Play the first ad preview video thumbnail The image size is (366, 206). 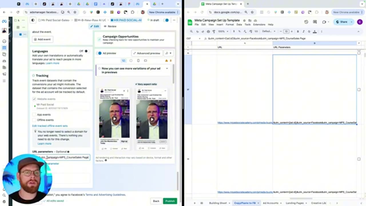tap(114, 119)
